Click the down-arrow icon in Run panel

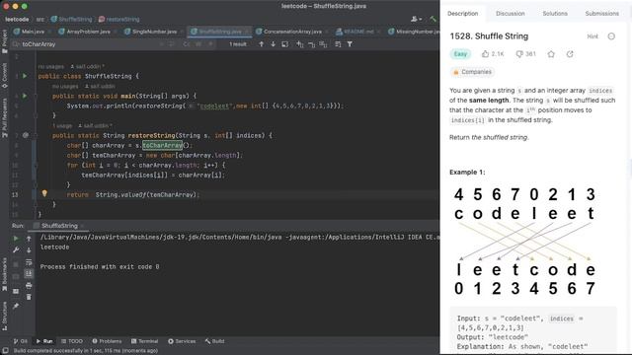(x=29, y=249)
